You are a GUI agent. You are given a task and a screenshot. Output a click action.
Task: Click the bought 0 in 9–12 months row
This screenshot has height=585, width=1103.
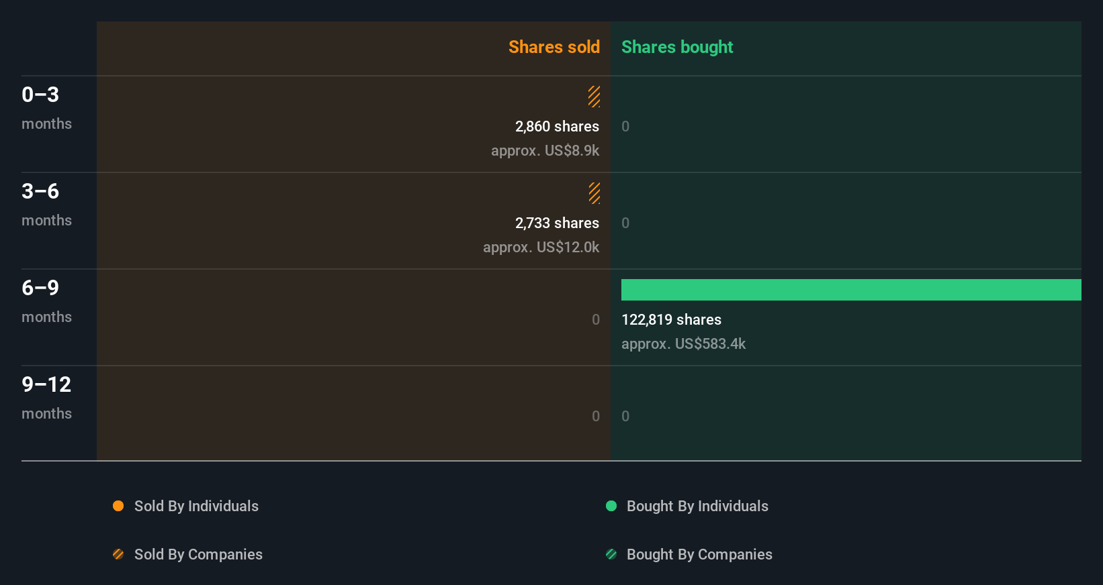(625, 416)
